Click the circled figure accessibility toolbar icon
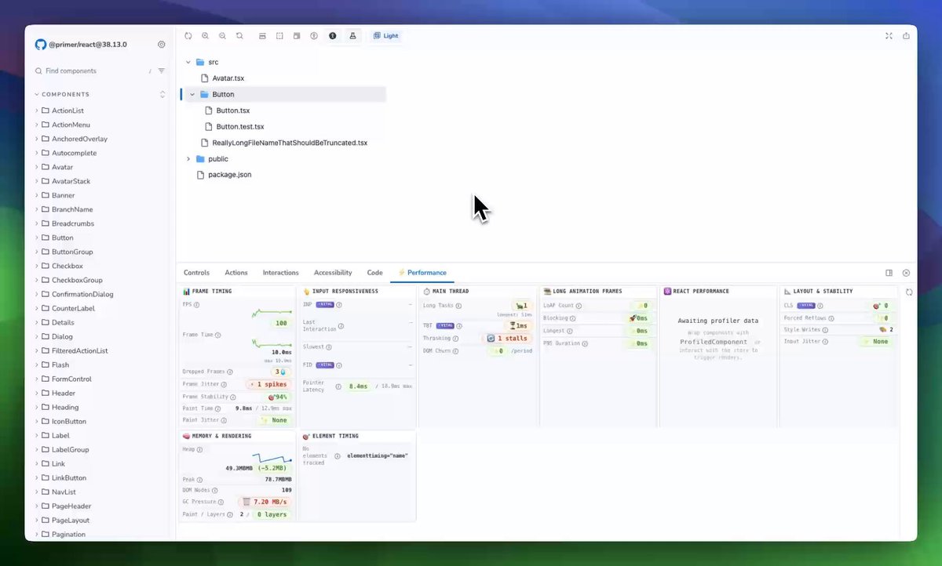The height and width of the screenshot is (566, 942). click(x=314, y=36)
